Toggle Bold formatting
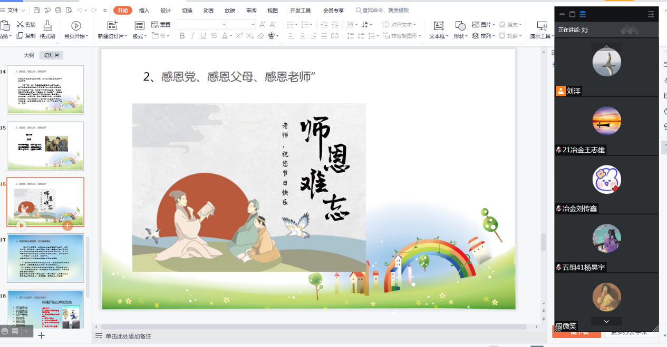This screenshot has width=667, height=347. [182, 36]
